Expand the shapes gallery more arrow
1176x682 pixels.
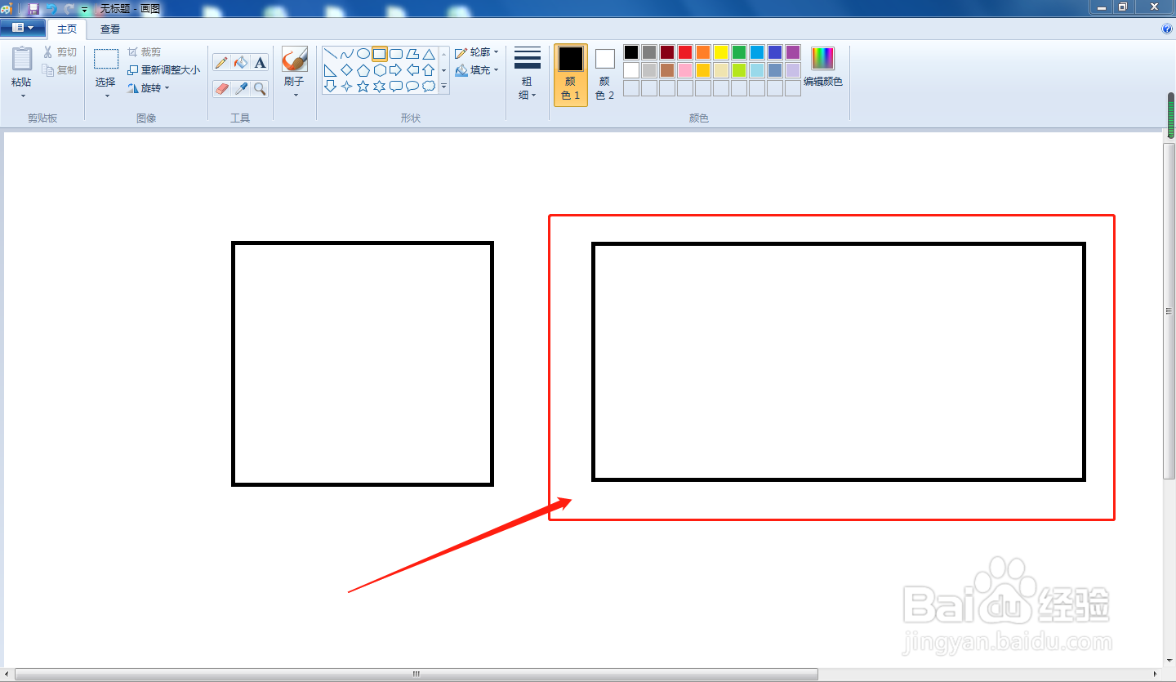[x=444, y=86]
